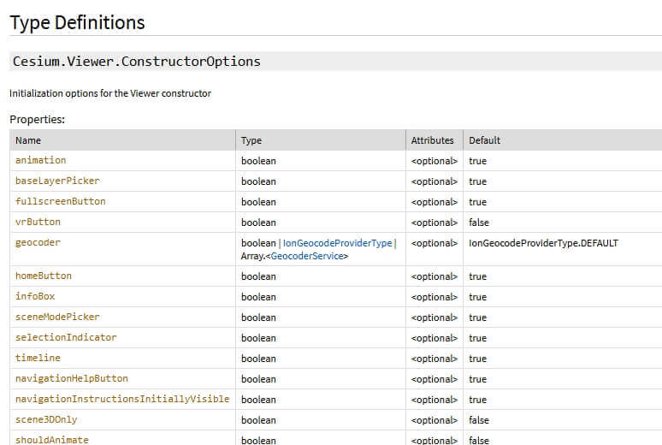
Task: Select the 'vrButton' property name
Action: tap(38, 222)
